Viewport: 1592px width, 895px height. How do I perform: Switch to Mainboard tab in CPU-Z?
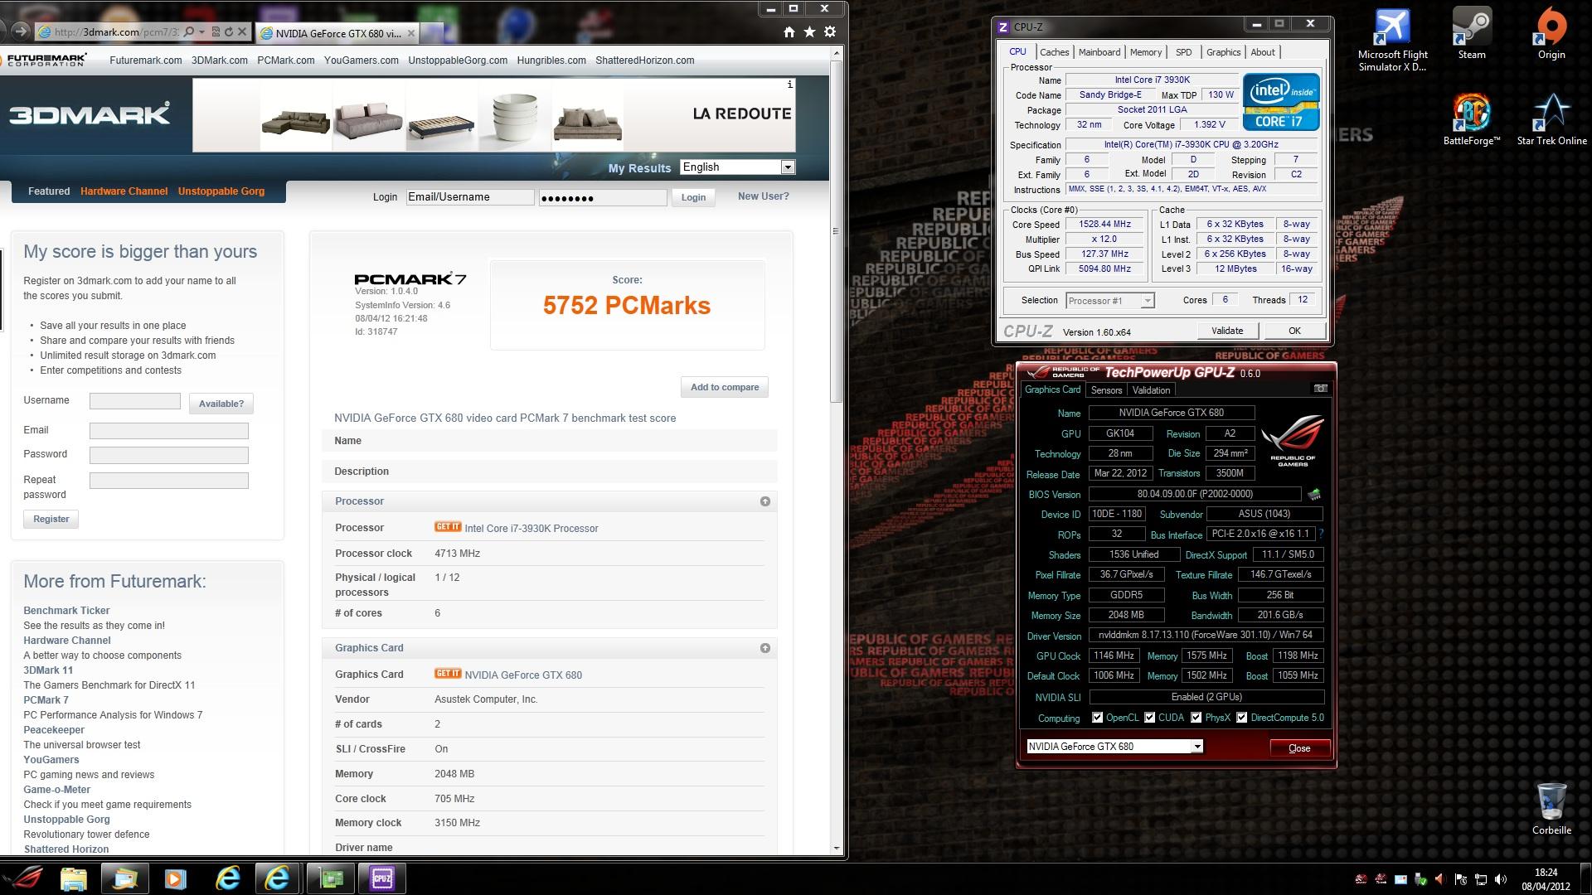point(1099,52)
